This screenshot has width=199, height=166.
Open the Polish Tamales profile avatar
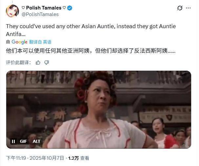click(x=12, y=11)
